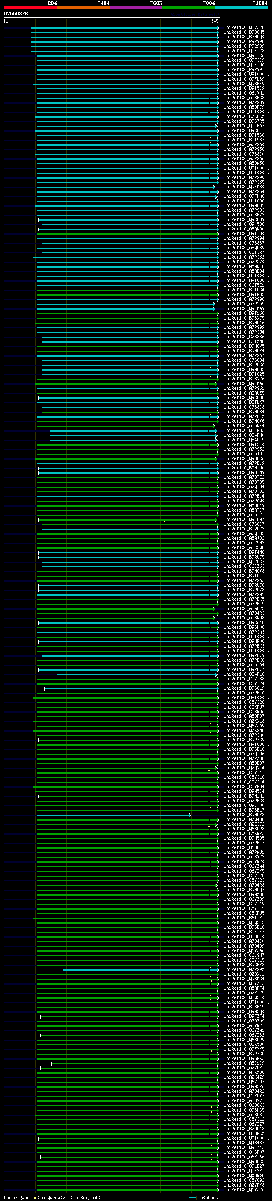This screenshot has height=1201, width=272.
Task: Click the green ~80% identity legend segment
Action: (189, 8)
